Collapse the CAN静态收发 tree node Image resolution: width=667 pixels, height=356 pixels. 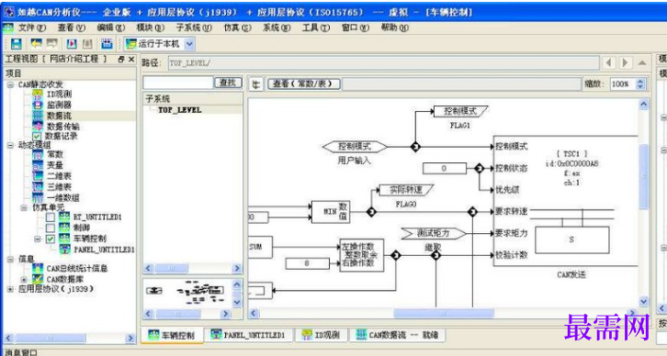tap(10, 84)
